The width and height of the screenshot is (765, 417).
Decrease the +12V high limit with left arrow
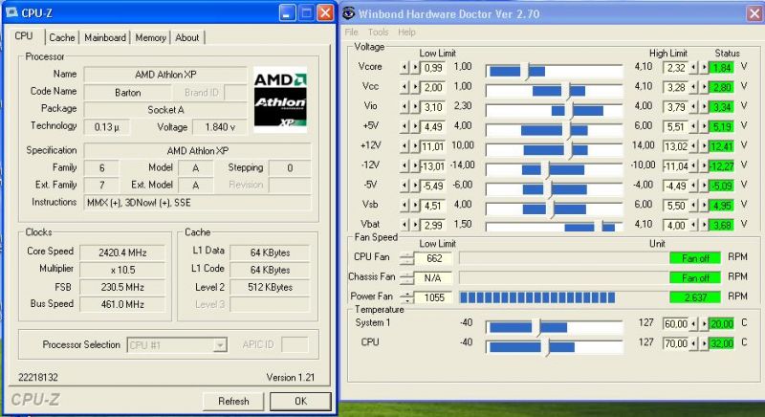click(x=693, y=146)
